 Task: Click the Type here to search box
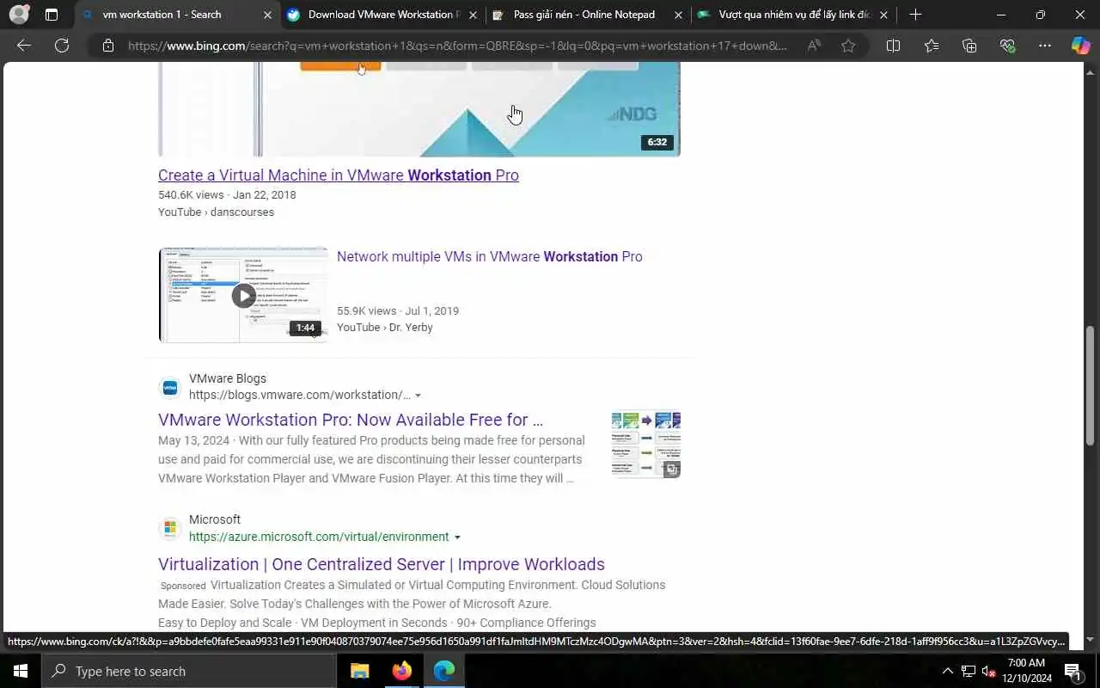pyautogui.click(x=189, y=671)
